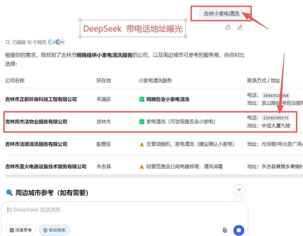Click the 永吉县 location cell
Image resolution: width=303 pixels, height=236 pixels.
(x=104, y=167)
